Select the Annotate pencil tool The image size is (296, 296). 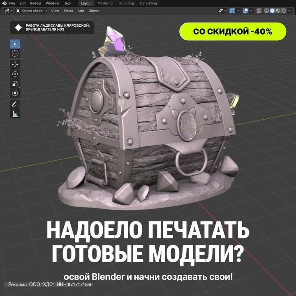tap(15, 104)
